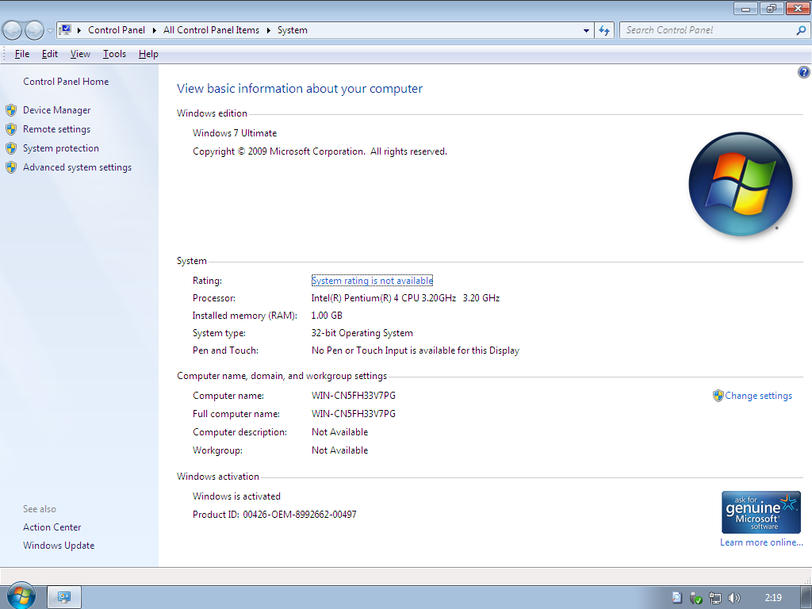812x609 pixels.
Task: Click the refresh icon beside the address bar
Action: (603, 31)
